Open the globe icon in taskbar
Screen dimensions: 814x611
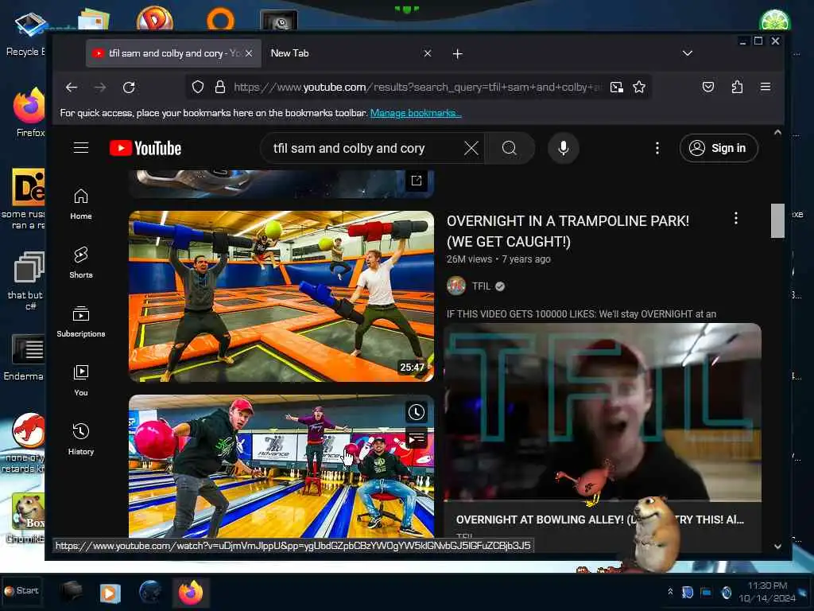pyautogui.click(x=150, y=592)
